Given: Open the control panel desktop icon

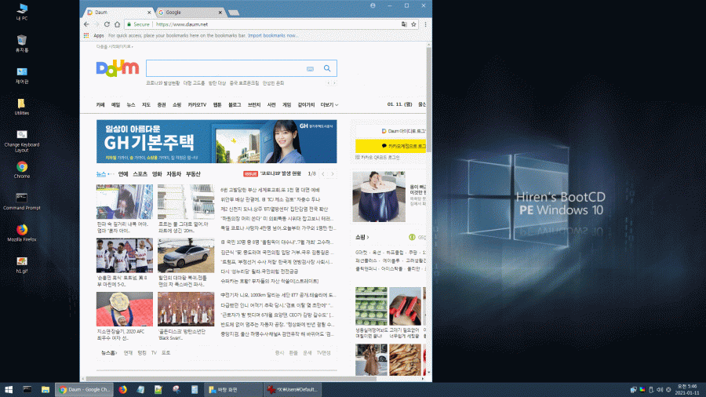Looking at the screenshot, I should pyautogui.click(x=22, y=75).
